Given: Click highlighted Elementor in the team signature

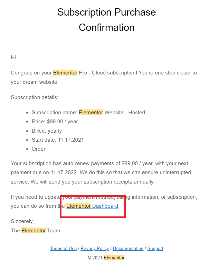Looking at the screenshot, I should pos(34,231).
